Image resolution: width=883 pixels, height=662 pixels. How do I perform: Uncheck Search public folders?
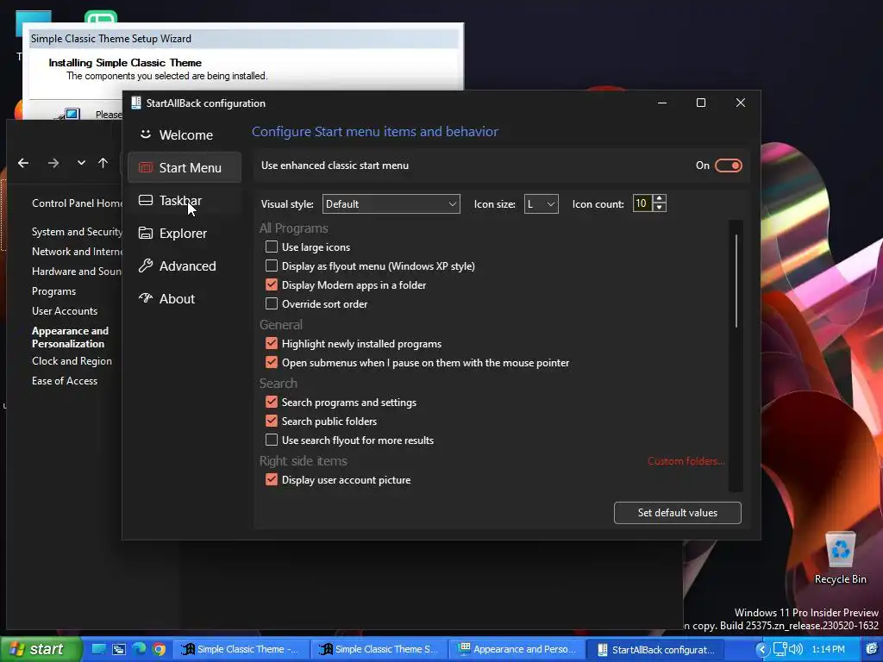[272, 421]
